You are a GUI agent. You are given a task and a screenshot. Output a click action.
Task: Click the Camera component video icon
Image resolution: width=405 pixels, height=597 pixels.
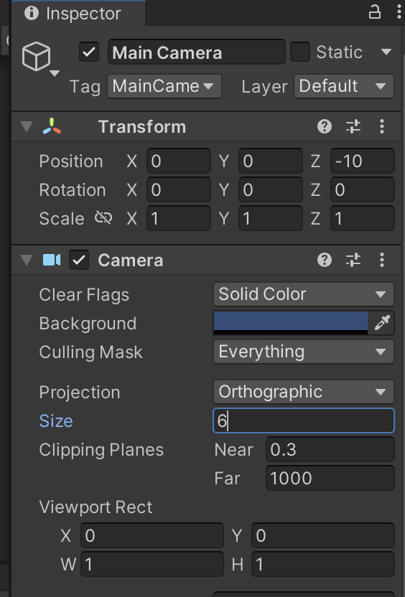click(x=52, y=260)
